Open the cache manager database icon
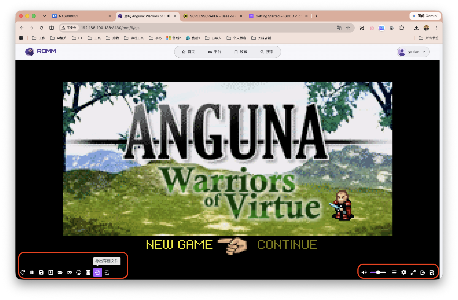Screen dimensions: 458x300 click(x=88, y=272)
